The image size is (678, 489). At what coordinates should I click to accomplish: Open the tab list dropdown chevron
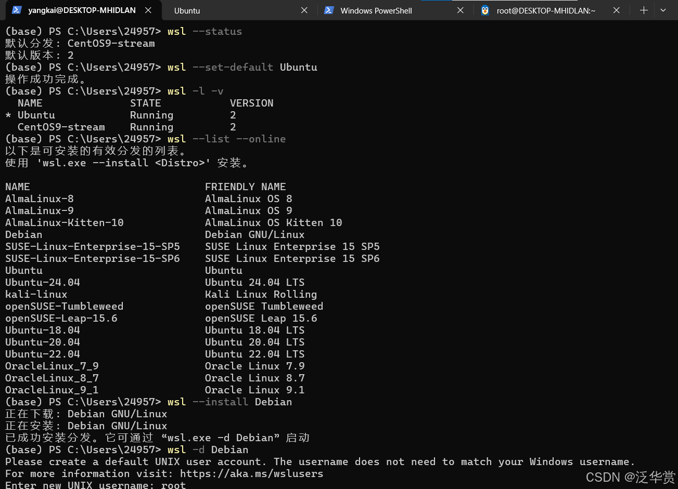pyautogui.click(x=663, y=10)
